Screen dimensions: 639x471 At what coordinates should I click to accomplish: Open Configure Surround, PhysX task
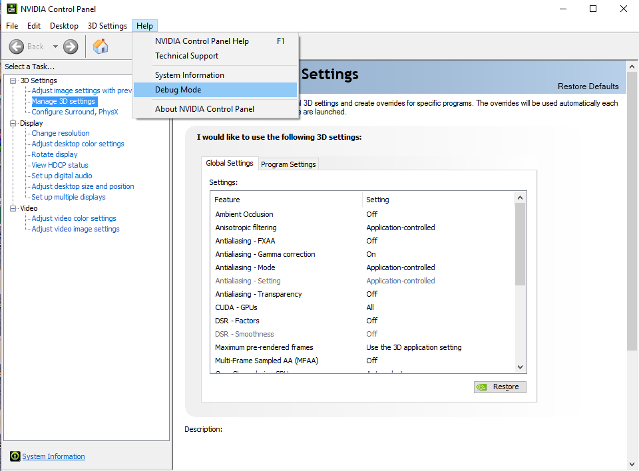[x=75, y=112]
